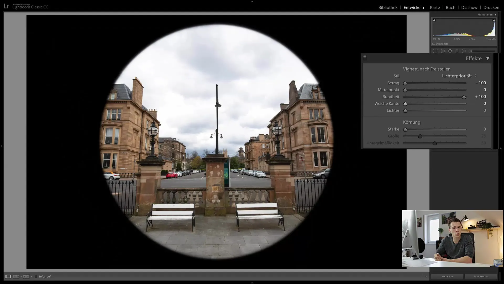The height and width of the screenshot is (284, 504).
Task: Open the Karte module
Action: (x=435, y=7)
